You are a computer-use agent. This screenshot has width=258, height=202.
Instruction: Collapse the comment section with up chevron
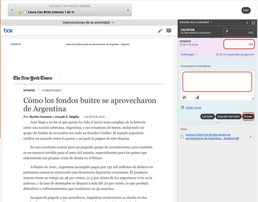pos(217,123)
